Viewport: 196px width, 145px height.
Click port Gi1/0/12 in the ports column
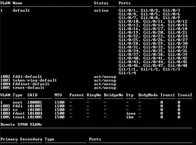pos(178,21)
